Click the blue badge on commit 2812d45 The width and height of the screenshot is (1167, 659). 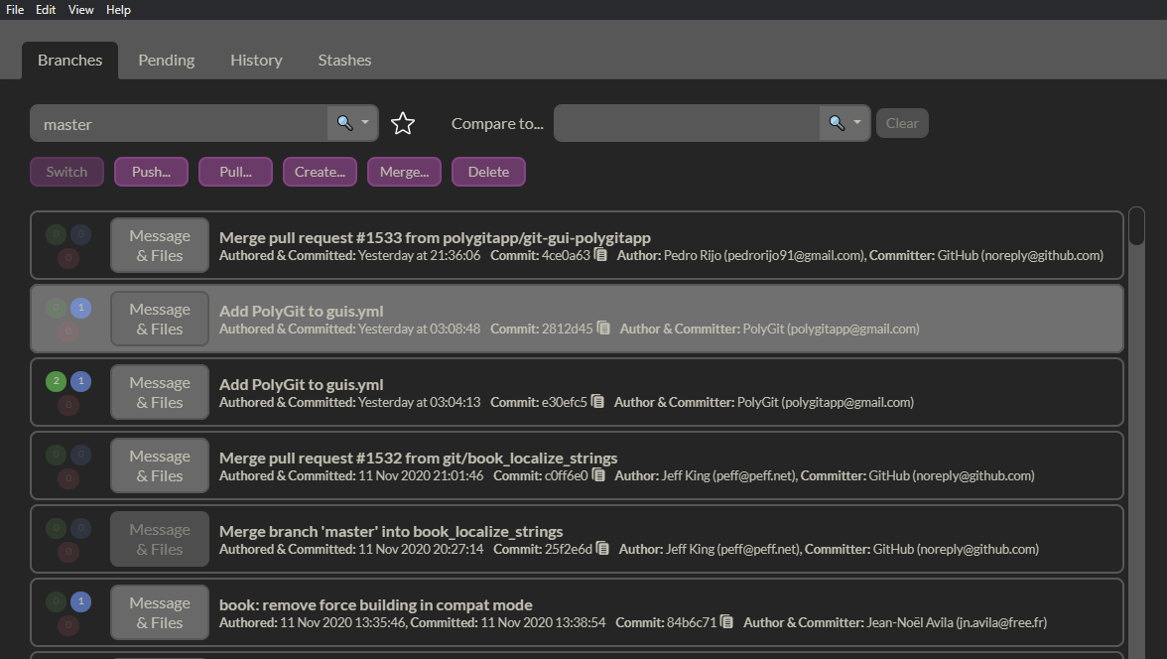click(x=80, y=309)
